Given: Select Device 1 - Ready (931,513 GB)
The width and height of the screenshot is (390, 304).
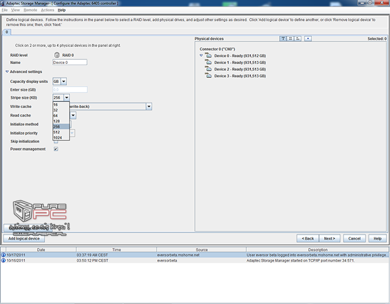Looking at the screenshot, I should pos(240,62).
